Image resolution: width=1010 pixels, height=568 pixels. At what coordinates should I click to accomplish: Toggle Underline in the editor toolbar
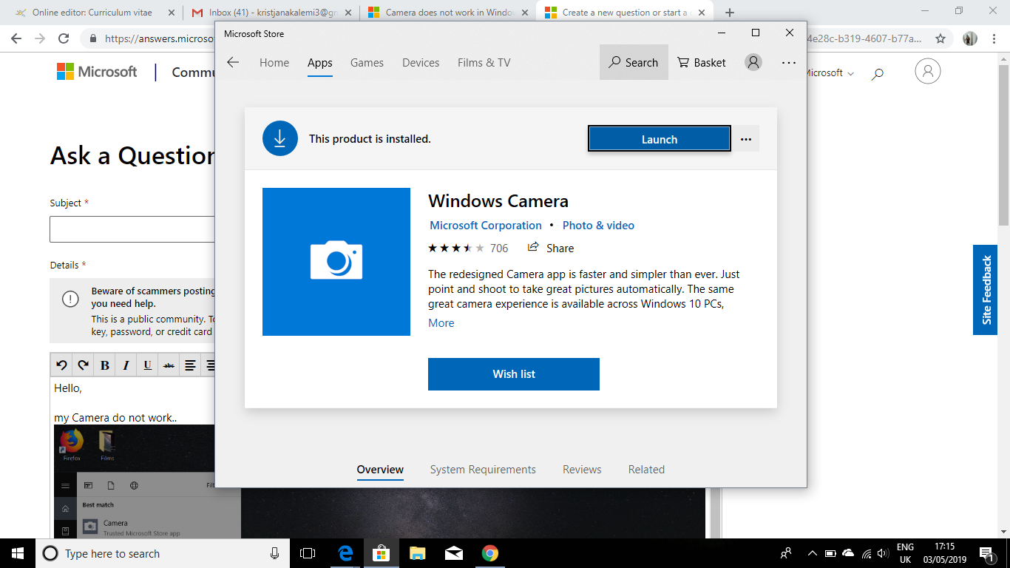(x=148, y=365)
